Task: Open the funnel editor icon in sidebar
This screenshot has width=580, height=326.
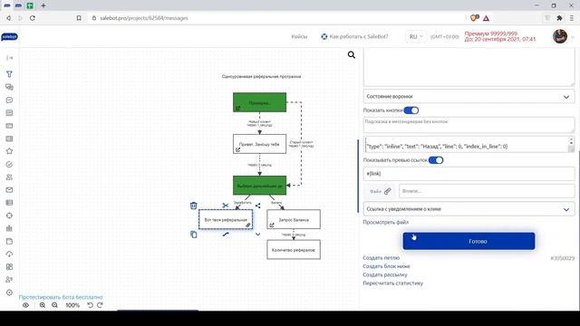Action: (10, 74)
